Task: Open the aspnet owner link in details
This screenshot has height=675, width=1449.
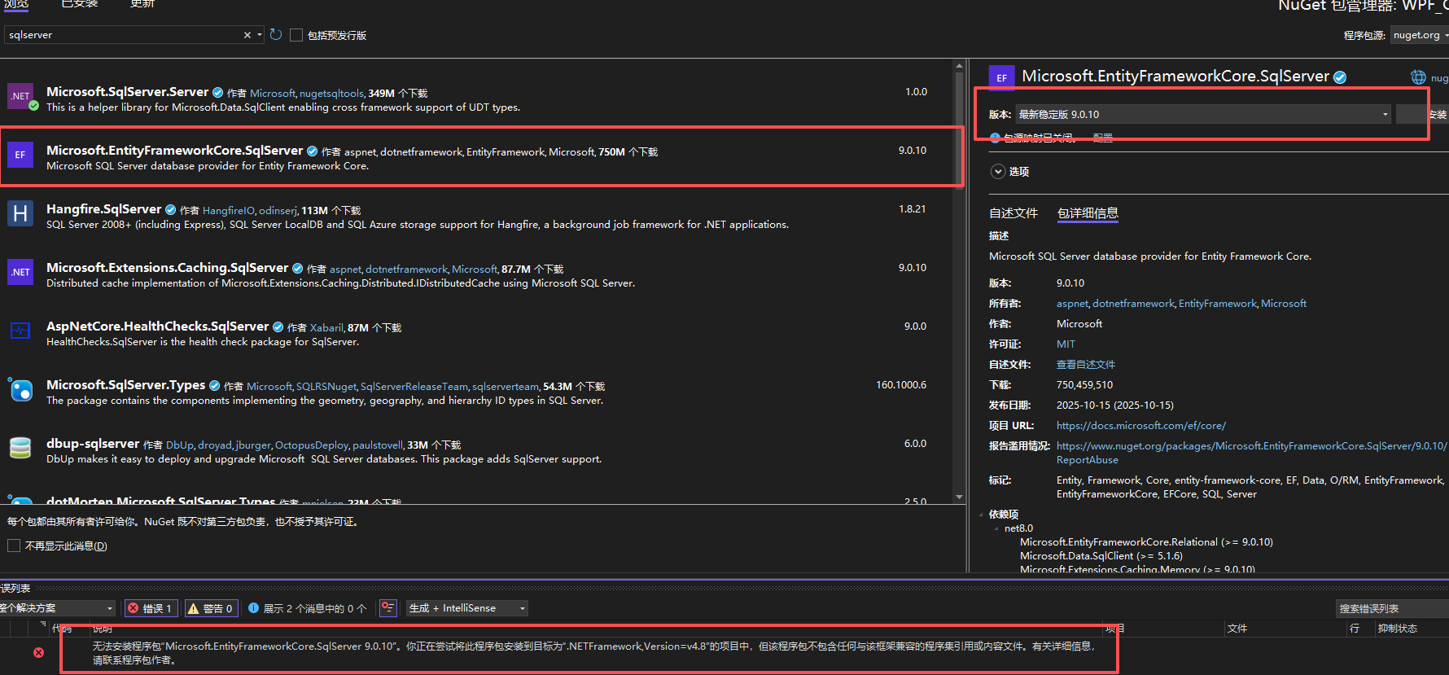Action: coord(1072,304)
